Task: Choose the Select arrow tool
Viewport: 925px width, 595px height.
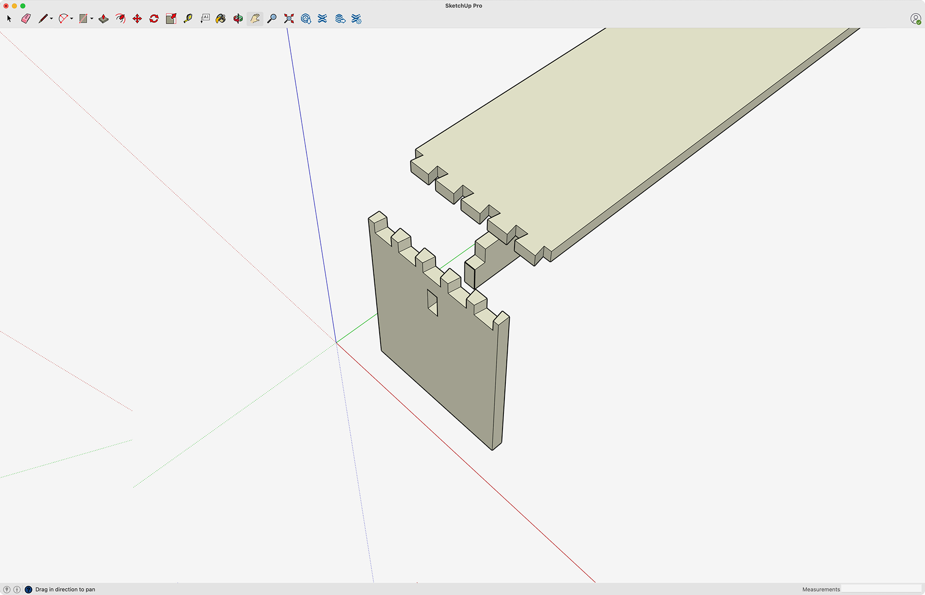Action: click(x=9, y=19)
